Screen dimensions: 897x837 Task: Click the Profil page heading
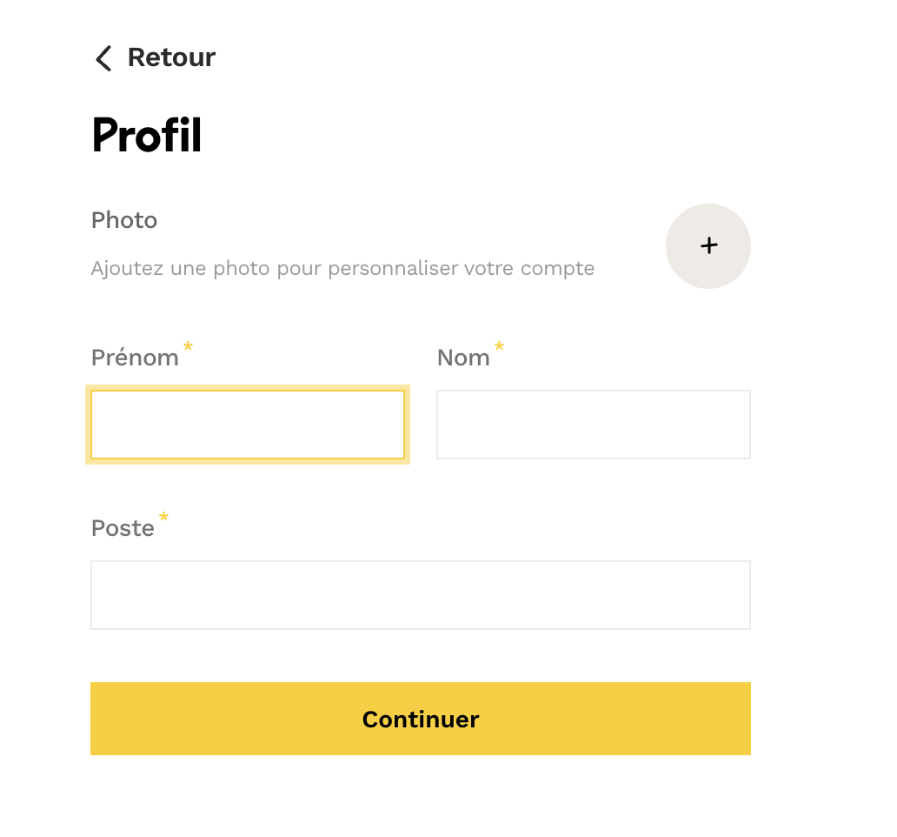(147, 136)
